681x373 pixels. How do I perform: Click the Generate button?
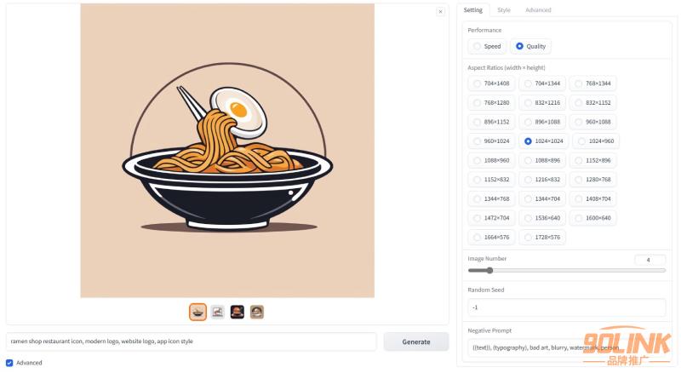coord(416,341)
